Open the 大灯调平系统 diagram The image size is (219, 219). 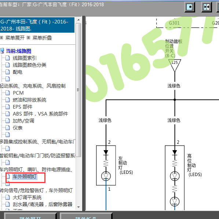pos(27,197)
